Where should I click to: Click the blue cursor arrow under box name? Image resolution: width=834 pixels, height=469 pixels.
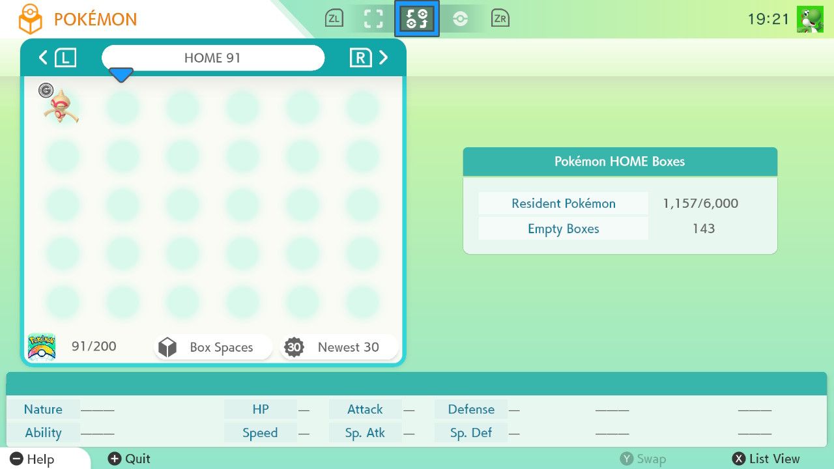(x=121, y=74)
